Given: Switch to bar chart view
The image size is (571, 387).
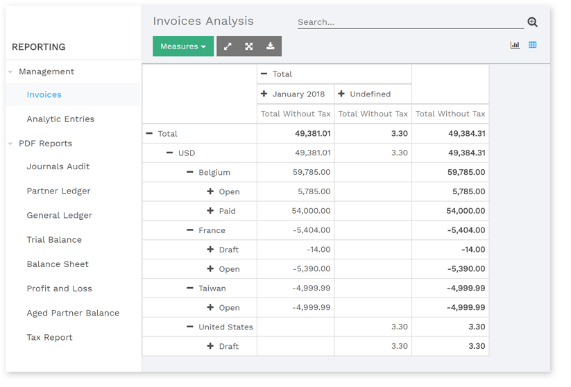Looking at the screenshot, I should click(515, 45).
